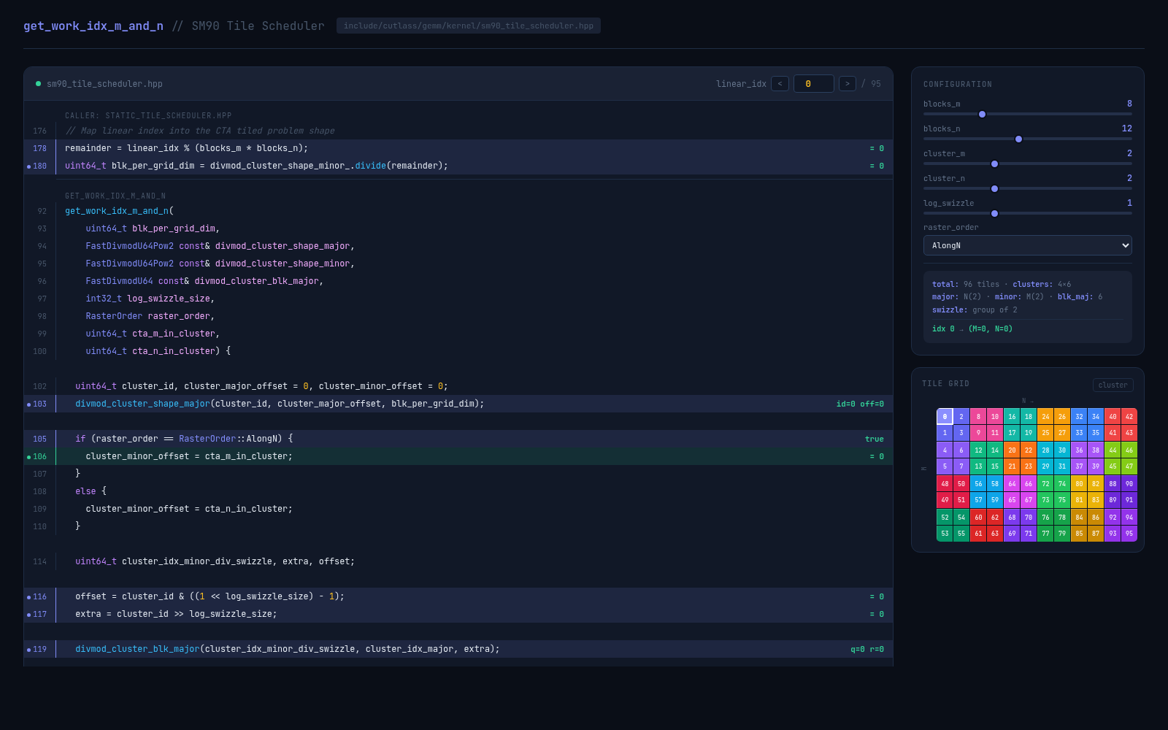Toggle the cluster overlay in TILE GRID
This screenshot has width=1168, height=730.
point(1113,385)
